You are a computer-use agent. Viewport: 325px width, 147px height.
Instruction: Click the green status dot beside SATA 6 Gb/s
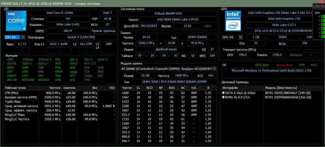223,93
